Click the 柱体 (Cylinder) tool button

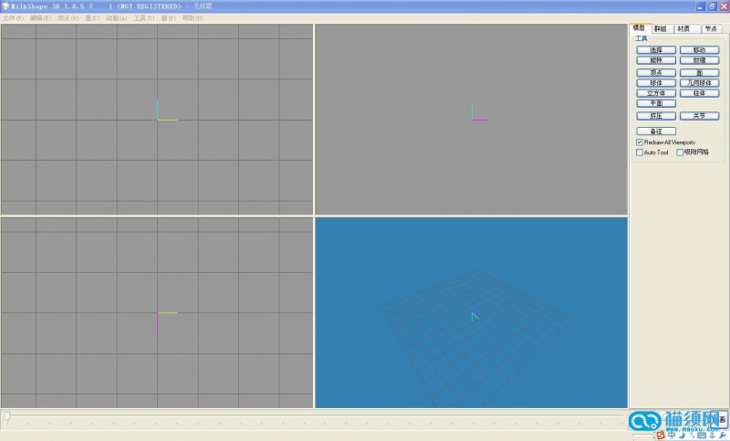click(699, 93)
